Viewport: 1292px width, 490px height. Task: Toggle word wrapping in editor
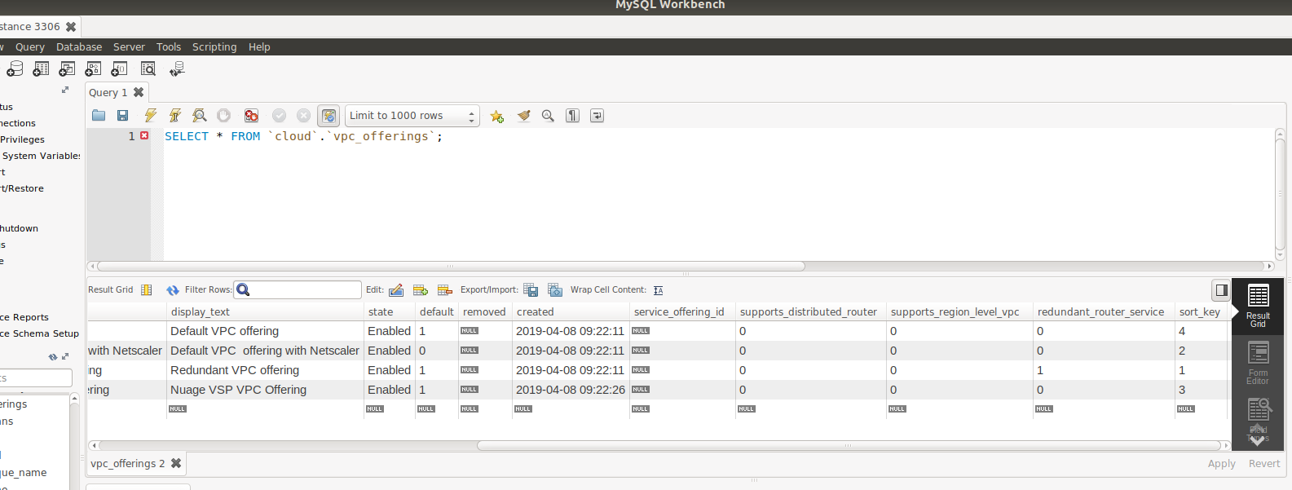[597, 116]
